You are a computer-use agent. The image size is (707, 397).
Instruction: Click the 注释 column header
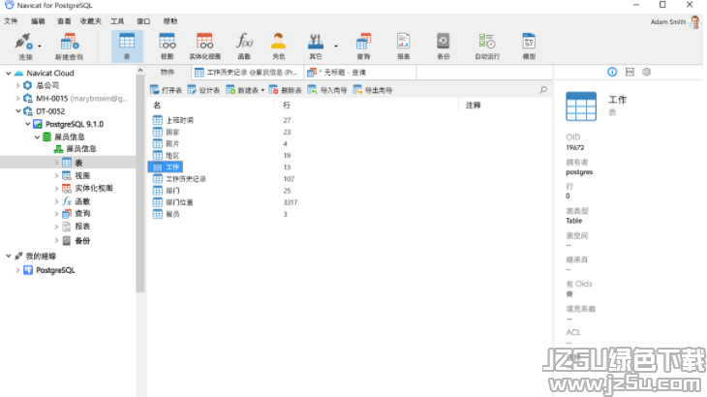tap(473, 106)
